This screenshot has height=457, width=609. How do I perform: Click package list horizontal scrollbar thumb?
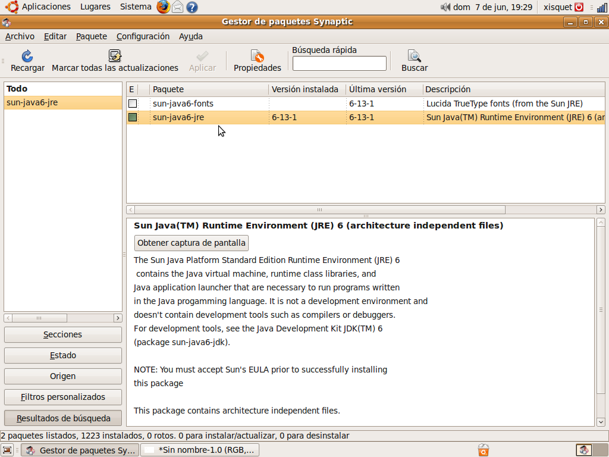[x=319, y=210]
